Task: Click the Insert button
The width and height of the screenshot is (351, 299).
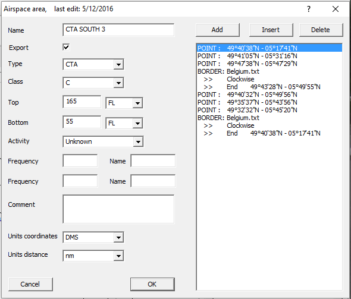Action: coord(271,30)
